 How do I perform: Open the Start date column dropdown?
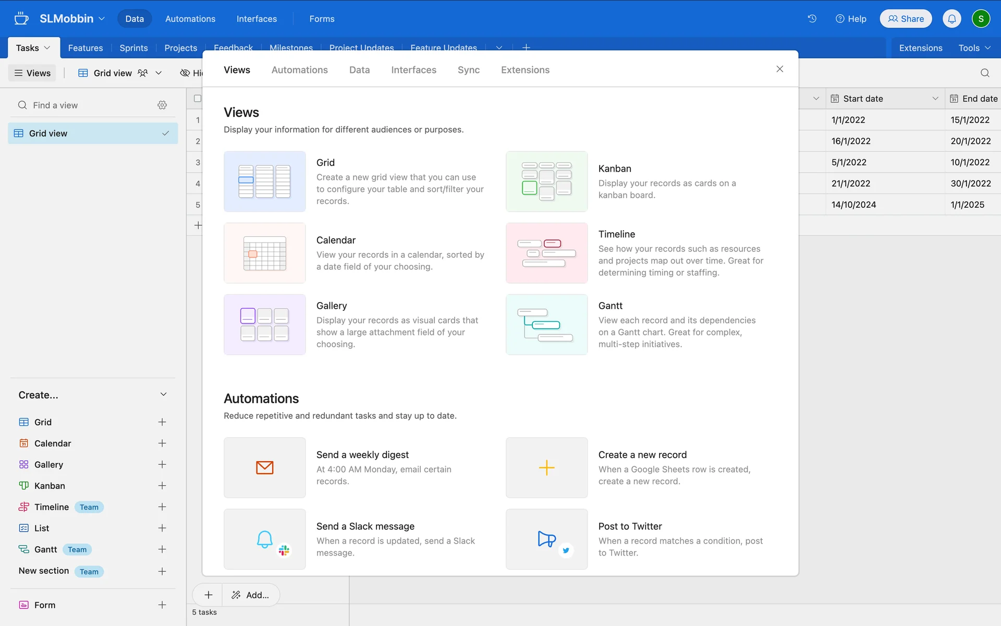point(935,99)
